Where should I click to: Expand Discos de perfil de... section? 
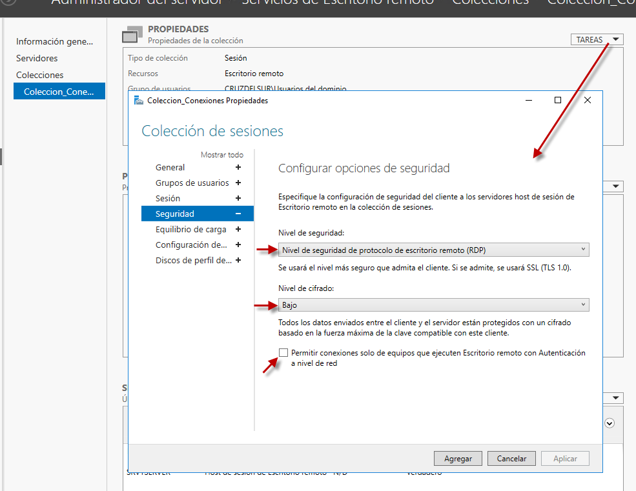[238, 260]
